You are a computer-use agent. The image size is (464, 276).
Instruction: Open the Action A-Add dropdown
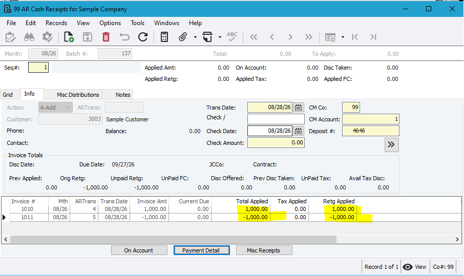pos(55,108)
